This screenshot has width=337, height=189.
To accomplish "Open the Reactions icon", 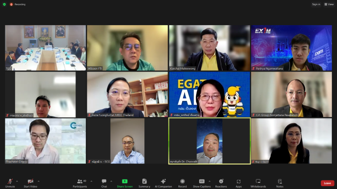I will (x=221, y=181).
